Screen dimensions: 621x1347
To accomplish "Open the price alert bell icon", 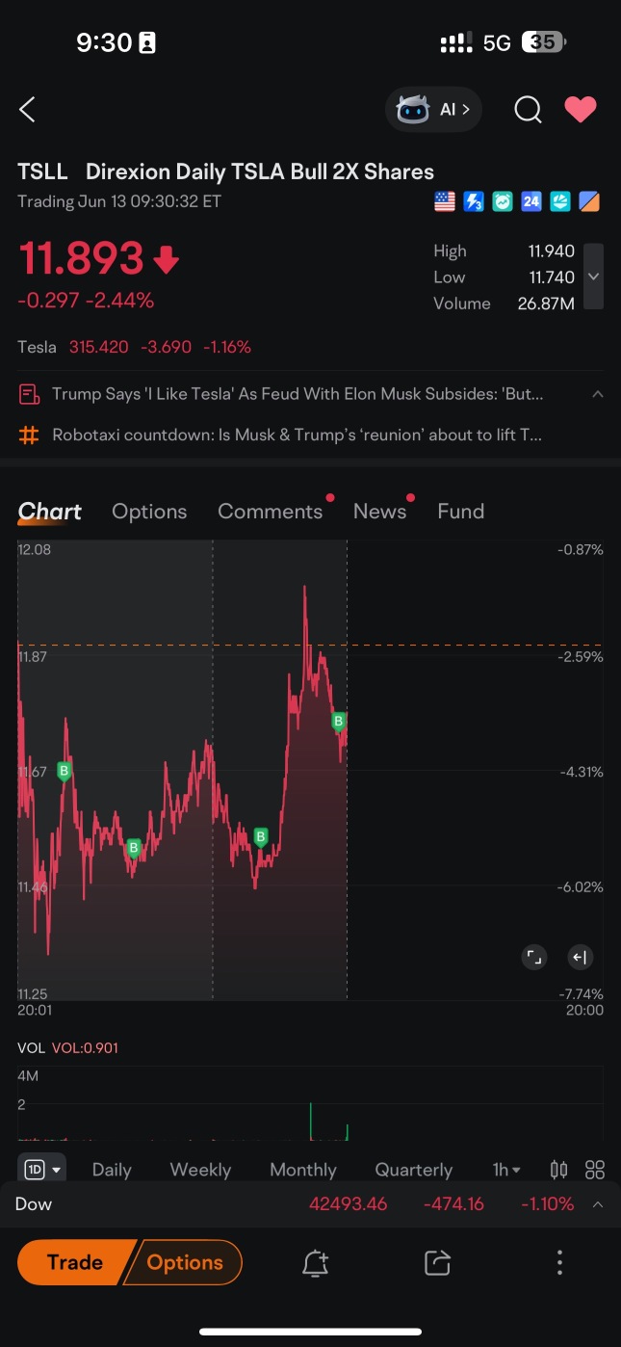I will 316,1263.
